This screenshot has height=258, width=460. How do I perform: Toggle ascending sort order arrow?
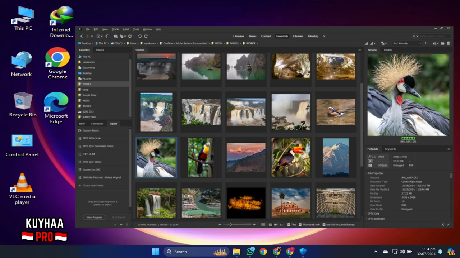coord(426,43)
